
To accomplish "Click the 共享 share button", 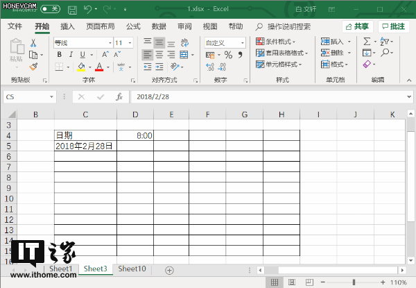I will tap(357, 26).
